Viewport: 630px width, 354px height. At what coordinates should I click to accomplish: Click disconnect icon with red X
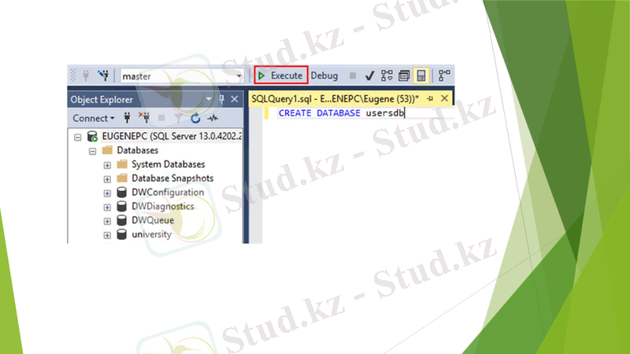pos(143,118)
